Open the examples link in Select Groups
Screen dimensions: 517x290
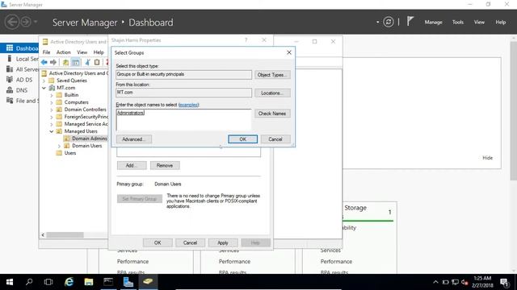[x=188, y=105]
